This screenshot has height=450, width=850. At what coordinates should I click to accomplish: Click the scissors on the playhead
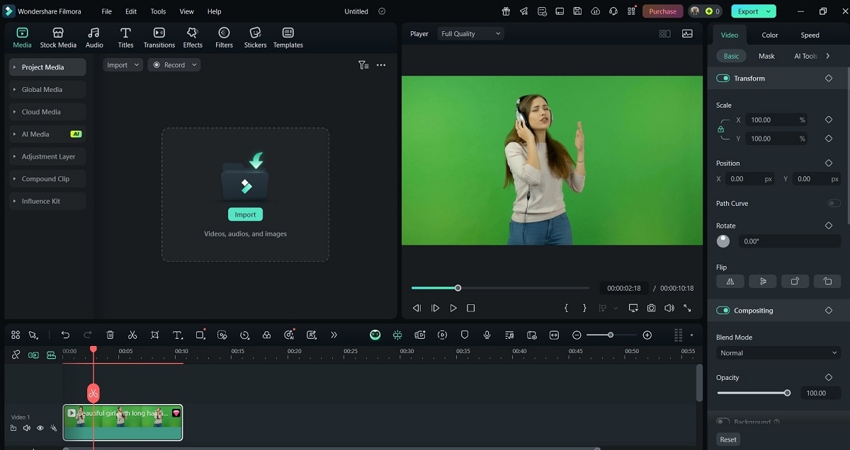pos(93,393)
